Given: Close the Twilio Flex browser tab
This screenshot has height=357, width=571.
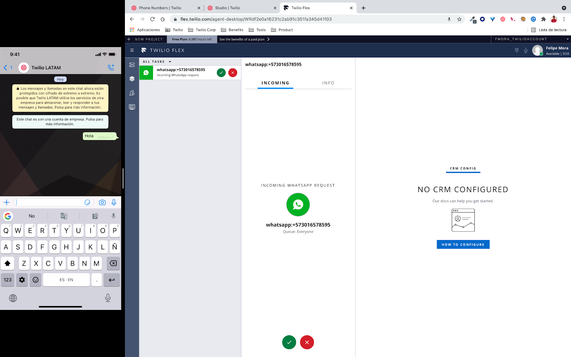Looking at the screenshot, I should [351, 8].
